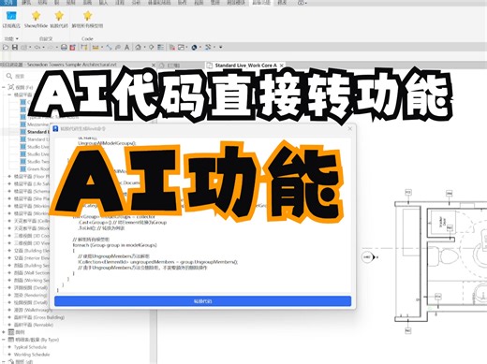This screenshot has height=364, width=487.
Task: Run the 粘贴代码 star command in ribbon
Action: coord(59,15)
